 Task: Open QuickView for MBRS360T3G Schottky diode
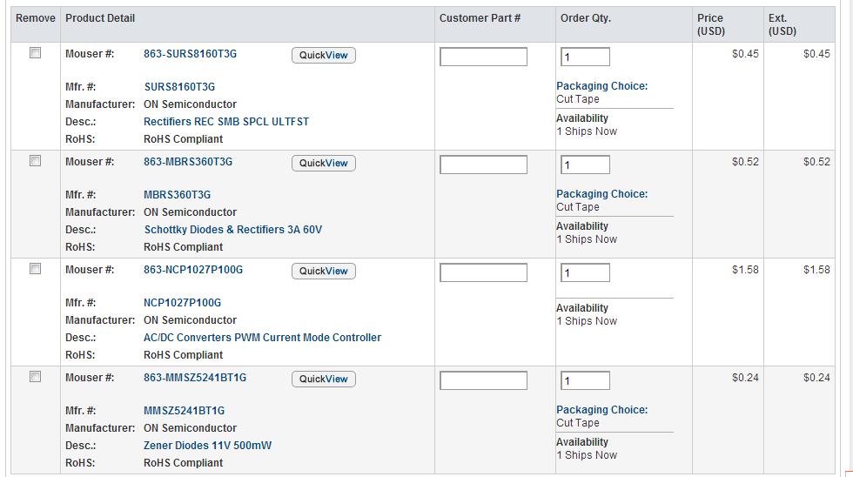tap(324, 163)
